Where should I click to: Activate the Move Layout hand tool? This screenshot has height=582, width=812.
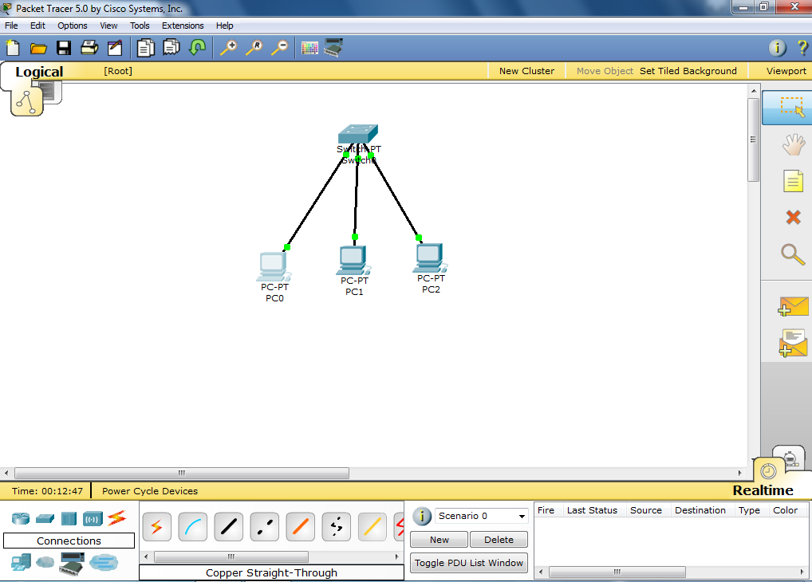coord(793,144)
